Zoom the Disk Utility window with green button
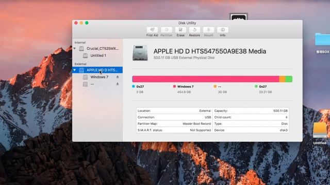 pyautogui.click(x=87, y=23)
